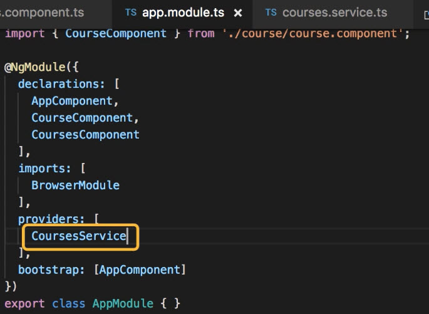This screenshot has width=429, height=314.
Task: Click the TS icon on courses.service.ts tab
Action: (271, 13)
